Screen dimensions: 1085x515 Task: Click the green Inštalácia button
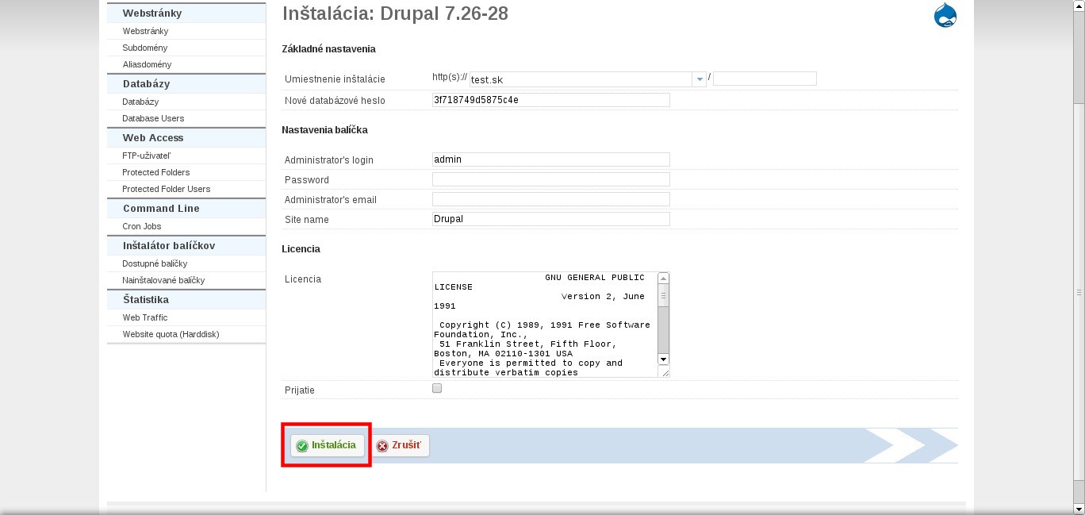327,445
